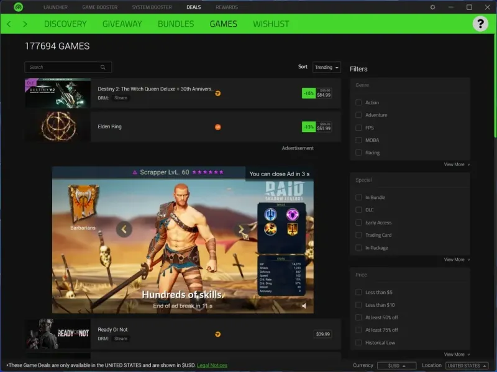Open the $USD currency dropdown
Viewport: 497px width, 372px height.
point(396,365)
